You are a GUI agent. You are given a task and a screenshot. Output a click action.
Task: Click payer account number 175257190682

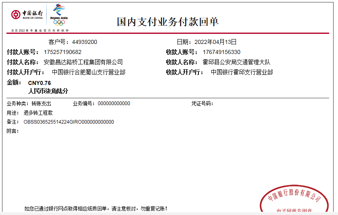pos(63,52)
